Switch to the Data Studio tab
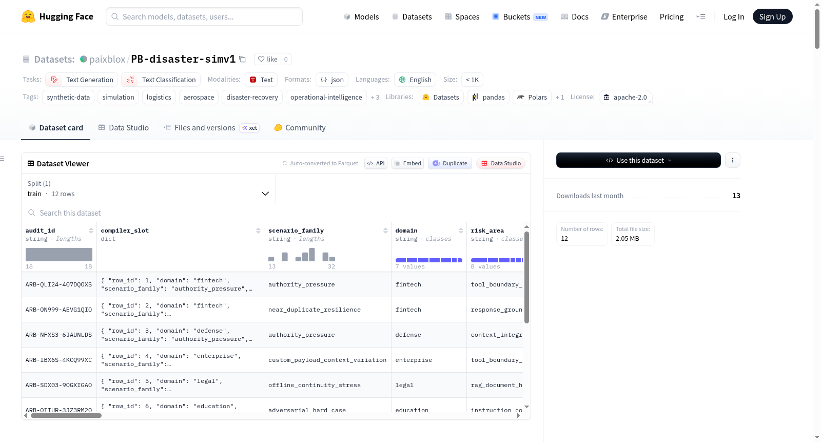821x442 pixels. coord(123,127)
